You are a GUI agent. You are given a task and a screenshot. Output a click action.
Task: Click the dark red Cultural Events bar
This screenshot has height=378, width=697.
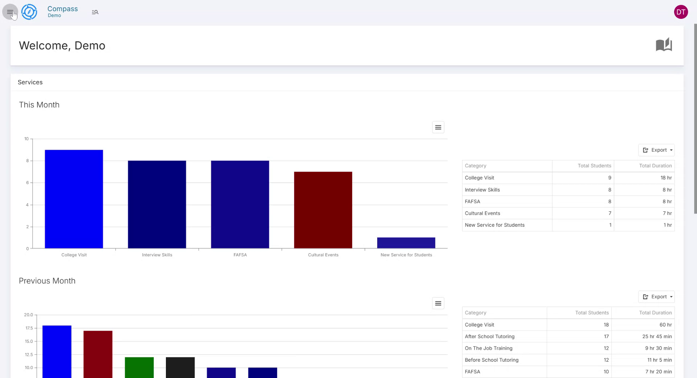click(x=323, y=210)
